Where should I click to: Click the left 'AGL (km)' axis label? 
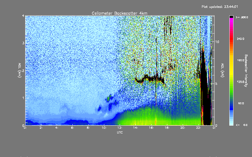(x=20, y=70)
